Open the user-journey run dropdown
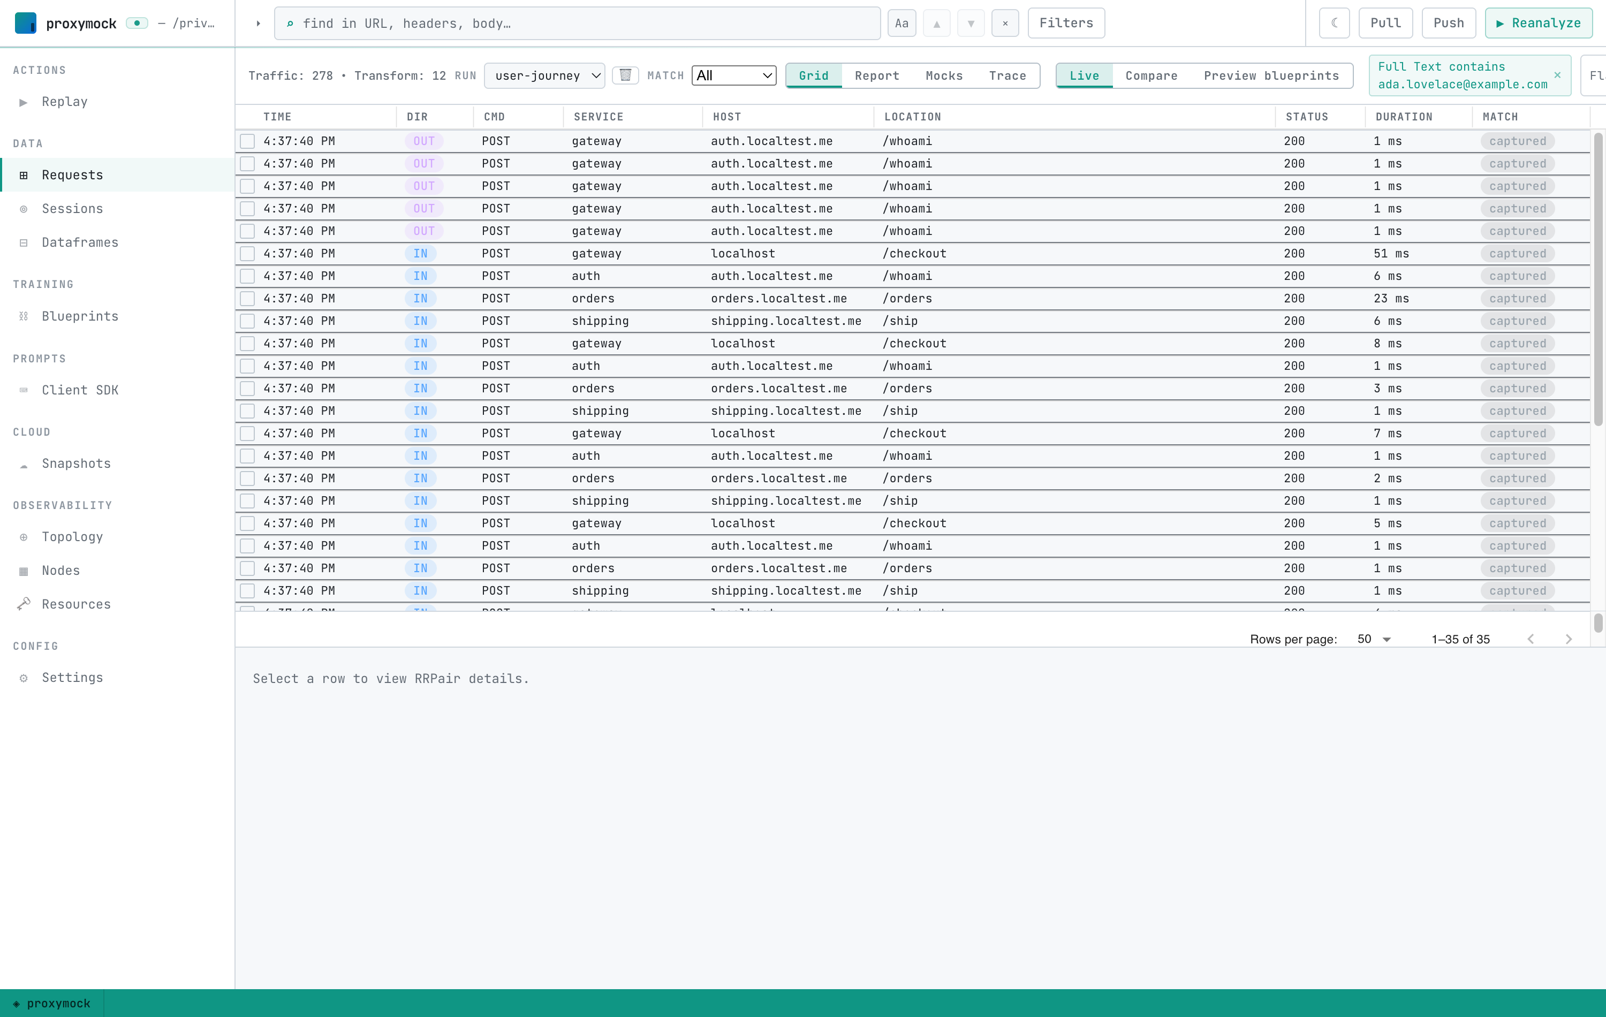Image resolution: width=1606 pixels, height=1017 pixels. (x=544, y=75)
